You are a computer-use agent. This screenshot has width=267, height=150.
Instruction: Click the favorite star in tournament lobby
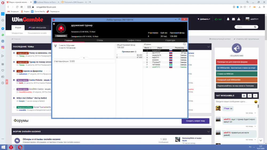click(x=54, y=24)
